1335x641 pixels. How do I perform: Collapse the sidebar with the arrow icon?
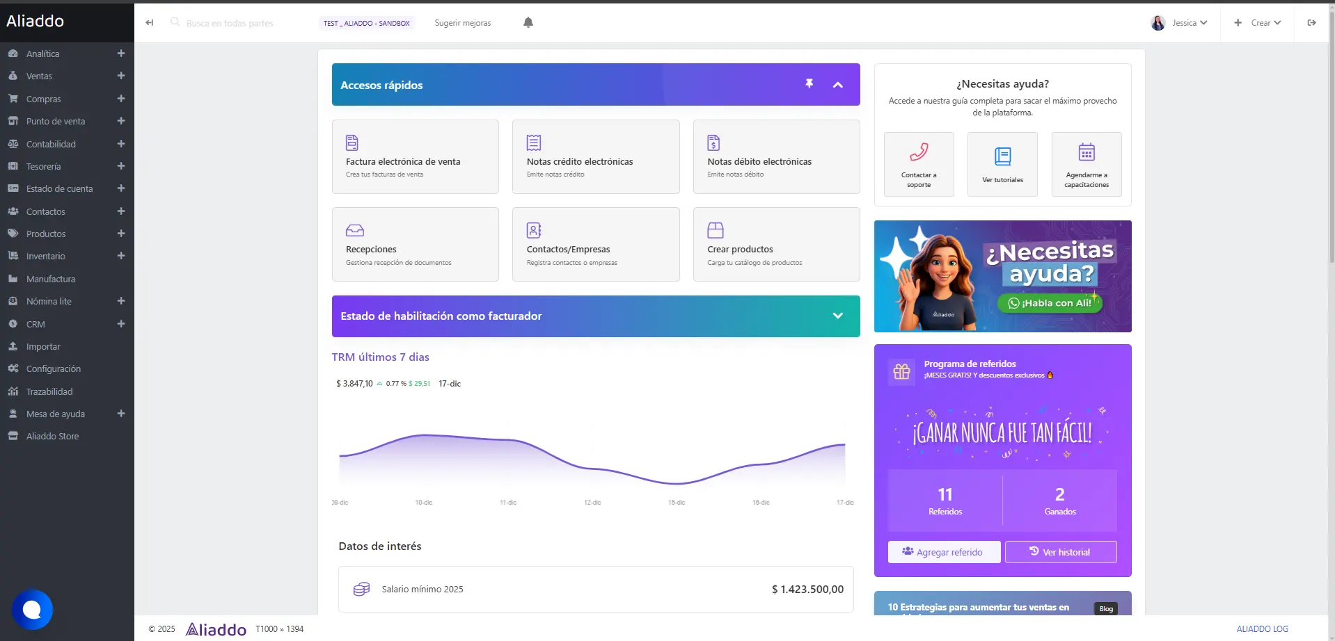[x=150, y=23]
